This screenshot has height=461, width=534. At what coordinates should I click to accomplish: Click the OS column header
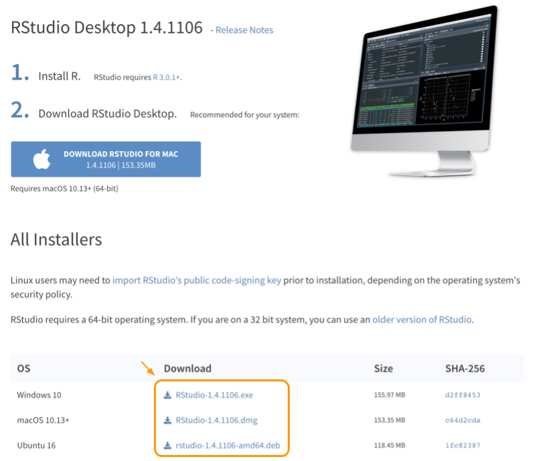coord(23,369)
